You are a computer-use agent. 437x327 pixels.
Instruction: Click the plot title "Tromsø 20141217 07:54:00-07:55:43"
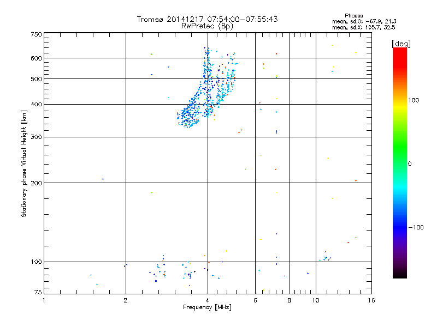coord(207,19)
